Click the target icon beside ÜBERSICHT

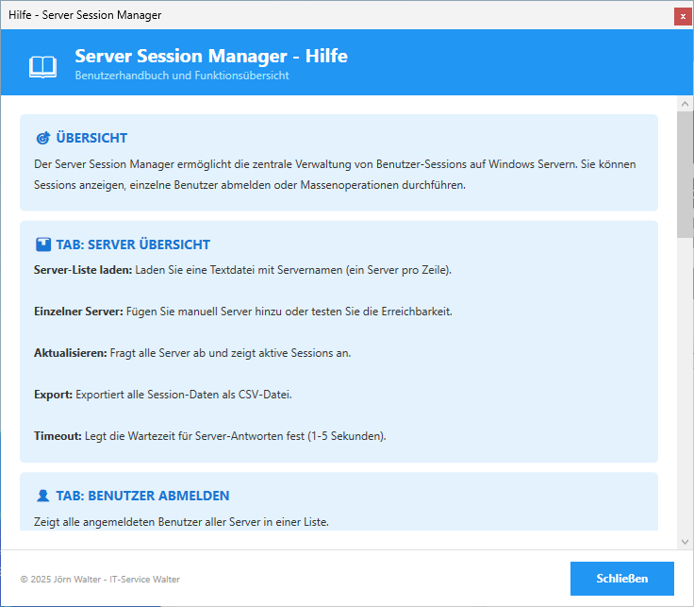click(x=42, y=138)
